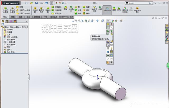Choose the Boundary Cut (边界切除) command
Viewport: 169px width, 108px height.
(x=57, y=13)
